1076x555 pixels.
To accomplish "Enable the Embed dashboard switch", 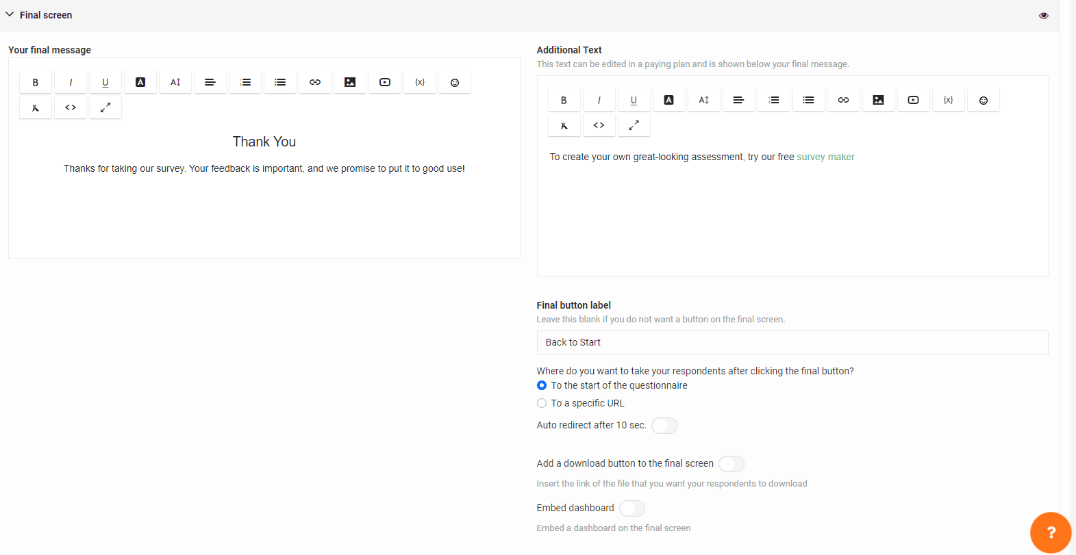I will [x=631, y=508].
